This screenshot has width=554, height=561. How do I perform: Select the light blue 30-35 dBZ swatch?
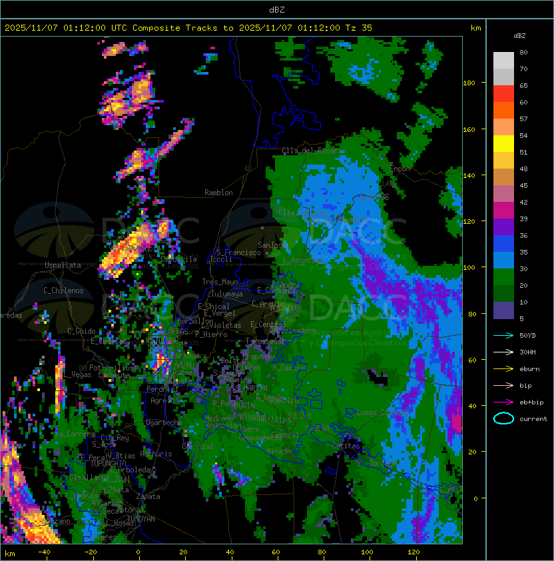[503, 260]
